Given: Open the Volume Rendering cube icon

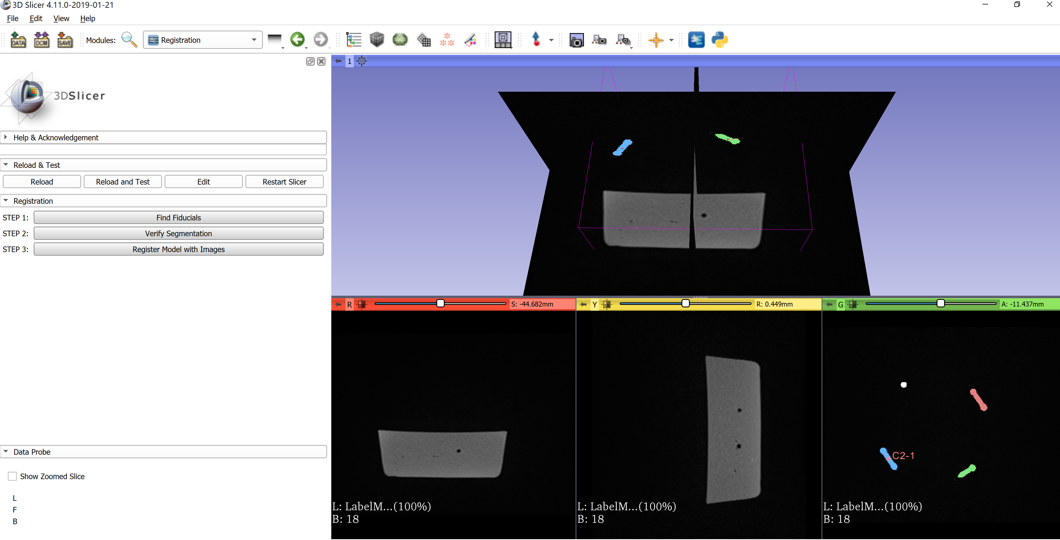Looking at the screenshot, I should pyautogui.click(x=377, y=40).
